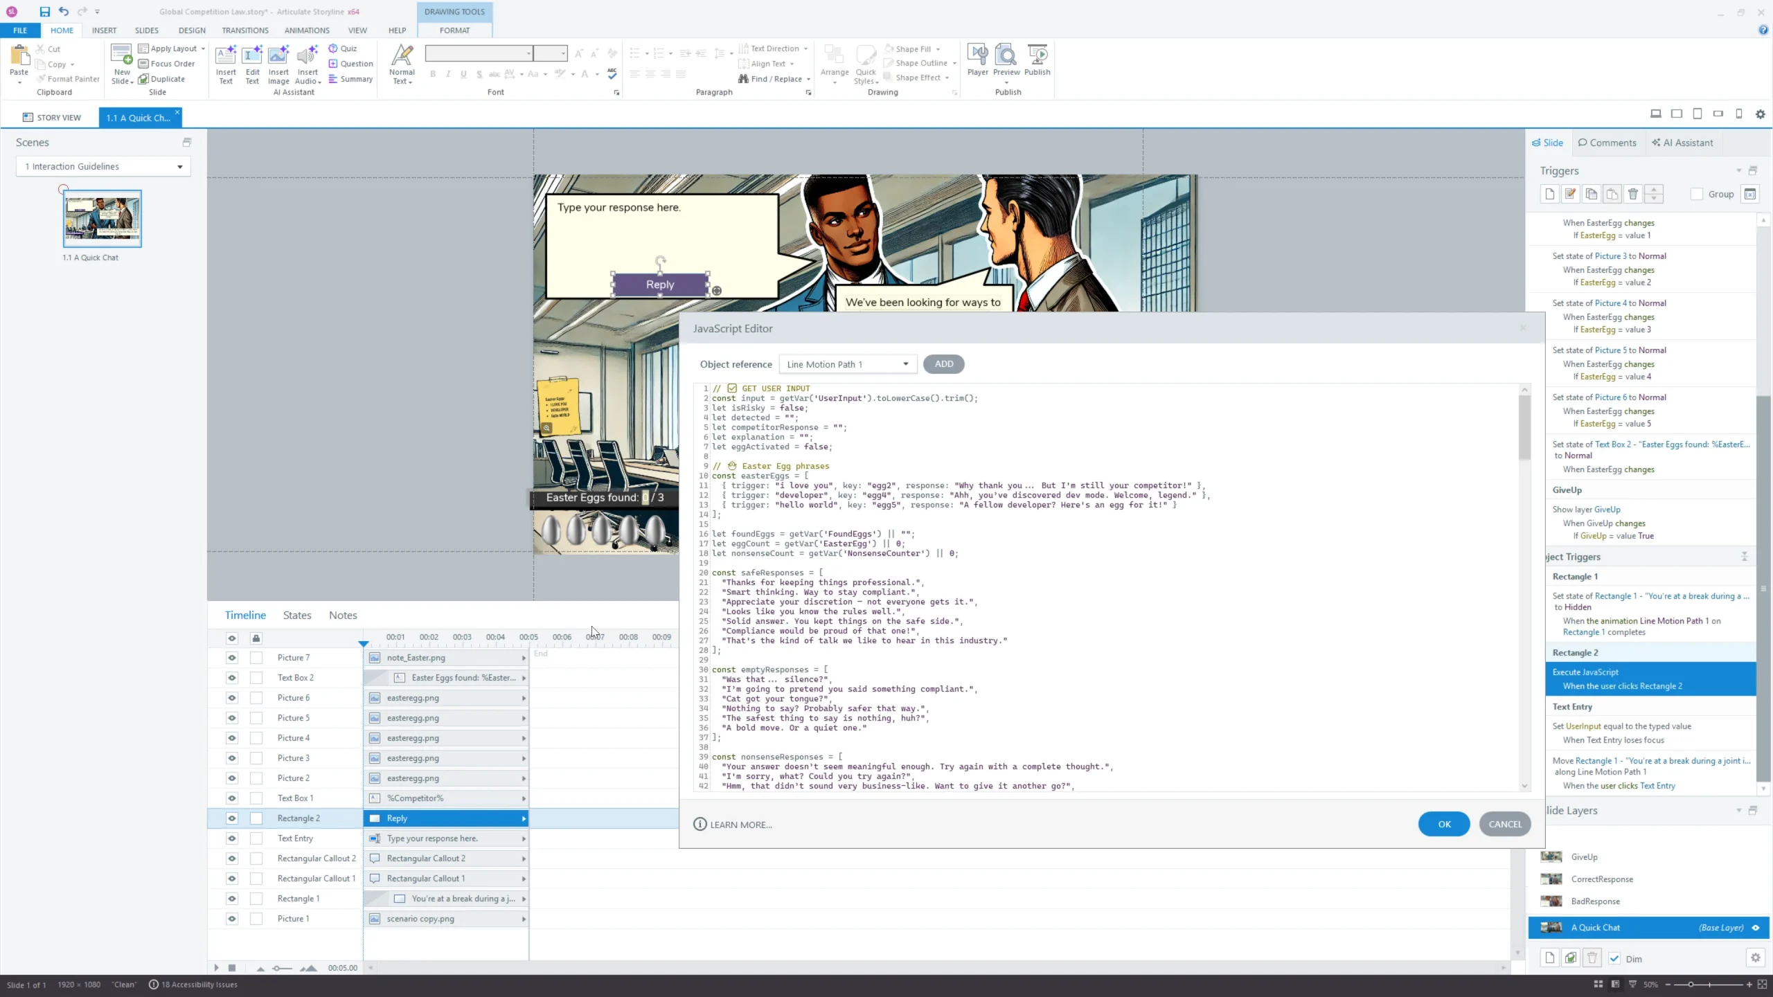1773x997 pixels.
Task: Create new trigger icon in Triggers panel
Action: tap(1549, 195)
